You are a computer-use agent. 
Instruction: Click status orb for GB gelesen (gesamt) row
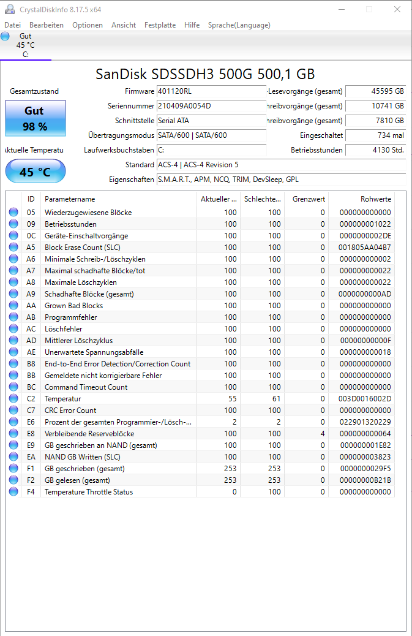tap(13, 480)
